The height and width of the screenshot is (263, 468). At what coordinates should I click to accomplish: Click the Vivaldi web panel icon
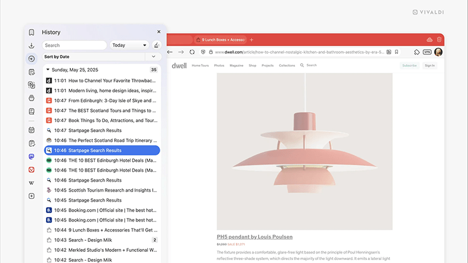click(32, 169)
